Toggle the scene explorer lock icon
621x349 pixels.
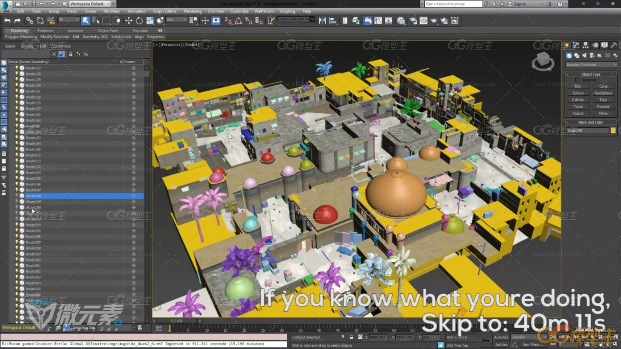pyautogui.click(x=70, y=54)
